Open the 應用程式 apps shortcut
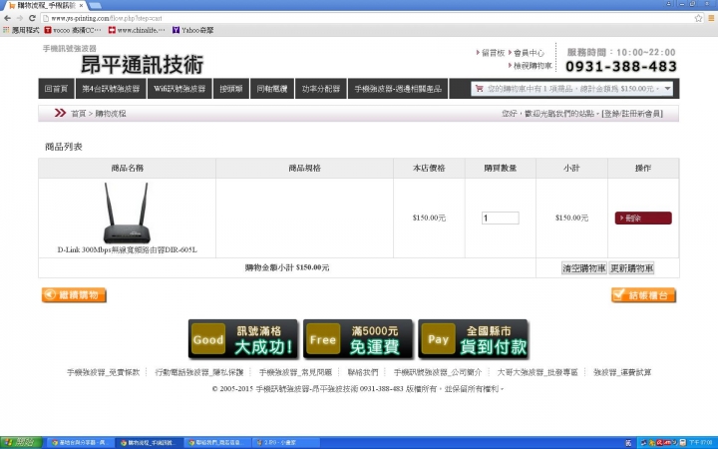The height and width of the screenshot is (449, 718). pos(21,30)
